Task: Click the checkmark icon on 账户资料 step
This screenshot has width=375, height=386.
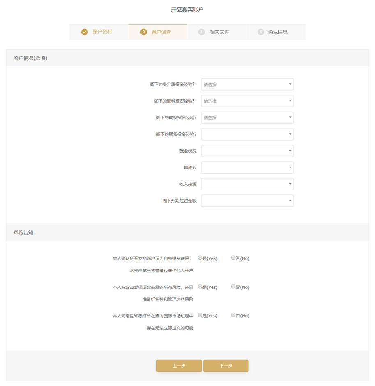Action: click(85, 31)
